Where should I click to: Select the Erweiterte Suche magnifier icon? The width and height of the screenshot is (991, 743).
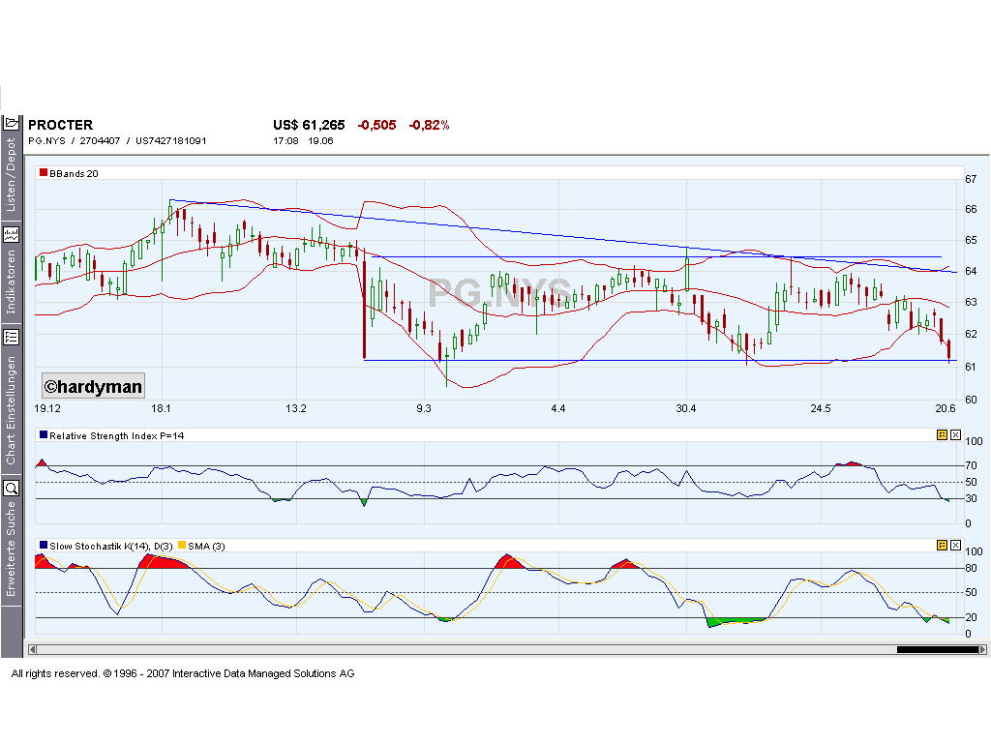[13, 489]
